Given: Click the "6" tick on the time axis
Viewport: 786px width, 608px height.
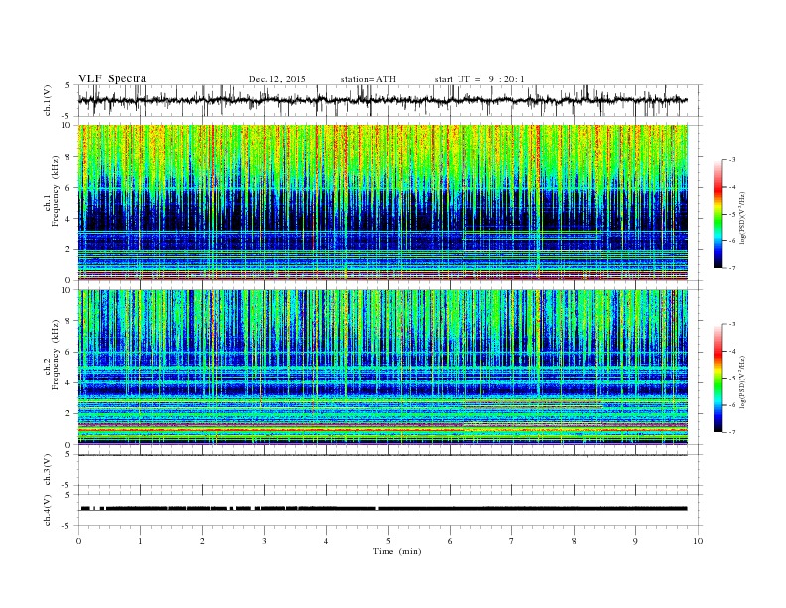Looking at the screenshot, I should 450,541.
